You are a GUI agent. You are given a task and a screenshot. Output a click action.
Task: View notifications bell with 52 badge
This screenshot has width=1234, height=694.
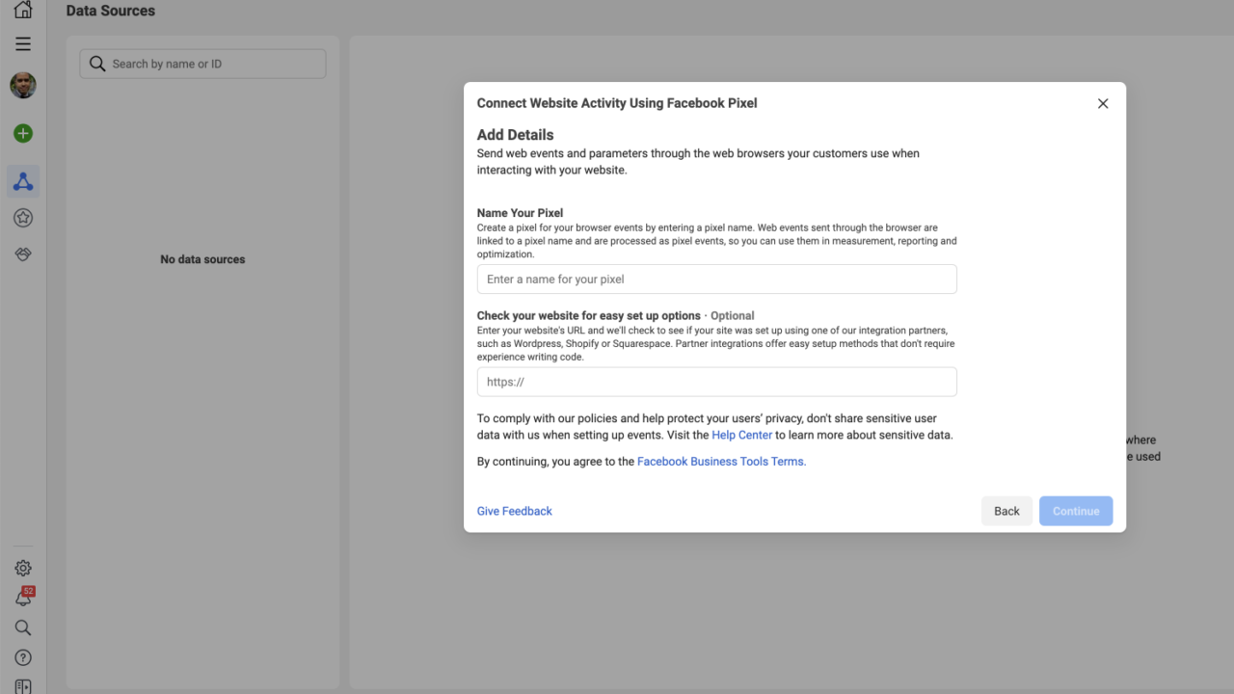point(23,598)
